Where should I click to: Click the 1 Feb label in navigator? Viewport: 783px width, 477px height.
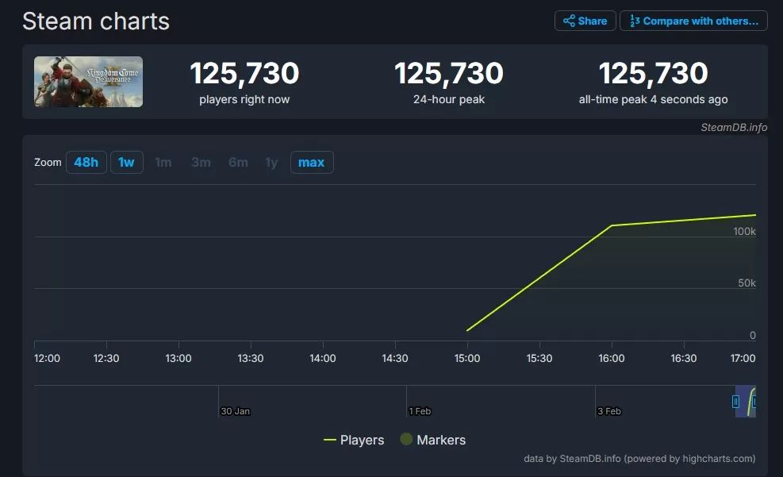pos(420,411)
